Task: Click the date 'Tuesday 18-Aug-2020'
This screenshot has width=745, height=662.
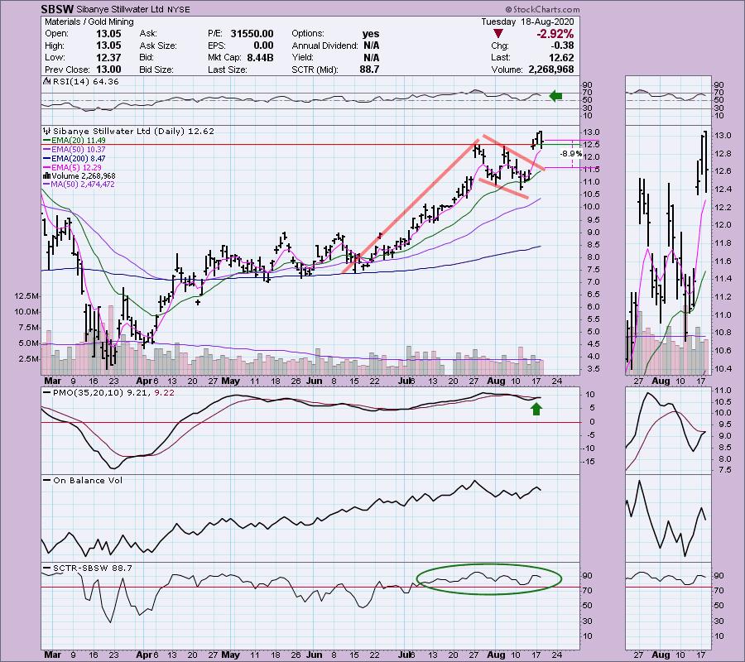Action: 527,22
